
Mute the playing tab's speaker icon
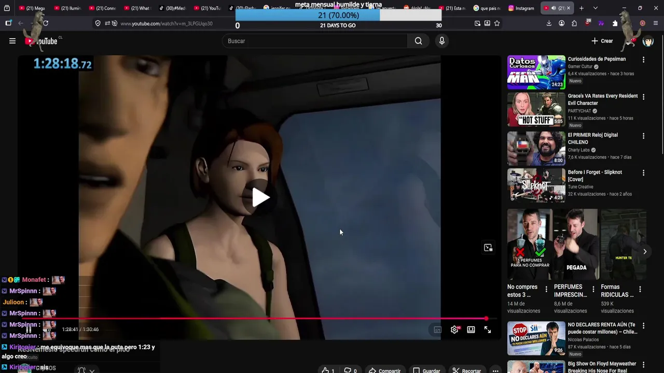tap(554, 8)
